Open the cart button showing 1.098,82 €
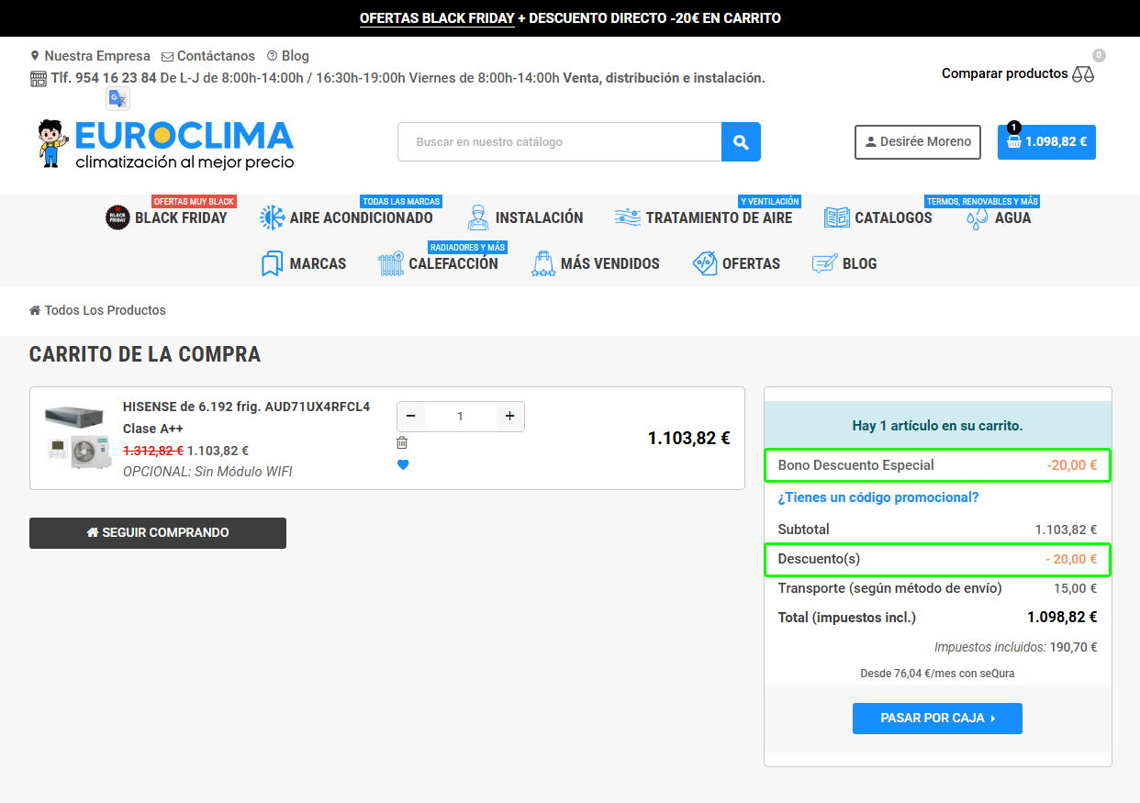 (1046, 142)
